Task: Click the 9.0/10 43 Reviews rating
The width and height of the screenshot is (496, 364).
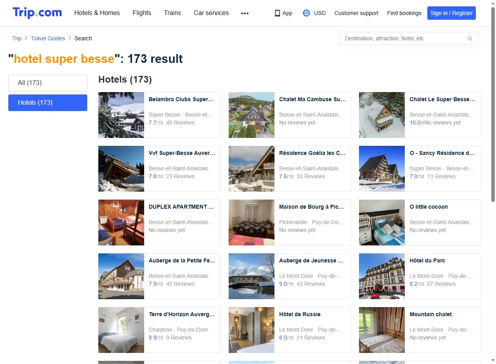Action: coord(302,284)
